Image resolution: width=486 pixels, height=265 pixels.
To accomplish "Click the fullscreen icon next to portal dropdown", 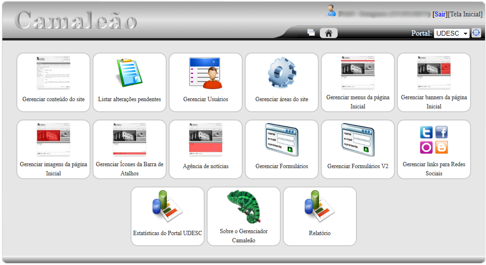I will tap(476, 33).
